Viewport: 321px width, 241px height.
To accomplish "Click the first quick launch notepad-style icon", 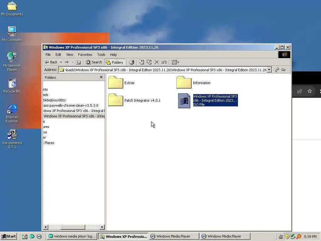I will pos(25,237).
